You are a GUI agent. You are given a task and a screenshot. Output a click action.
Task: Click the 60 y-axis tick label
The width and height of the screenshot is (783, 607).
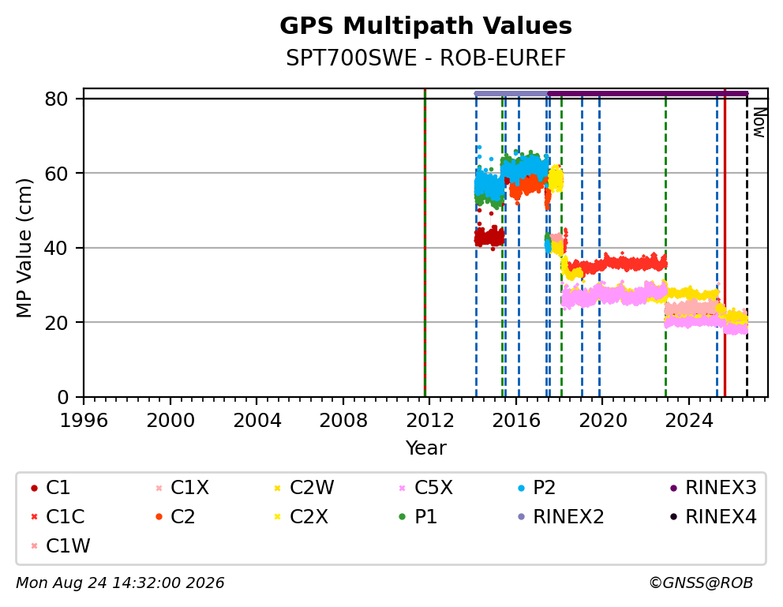(56, 174)
